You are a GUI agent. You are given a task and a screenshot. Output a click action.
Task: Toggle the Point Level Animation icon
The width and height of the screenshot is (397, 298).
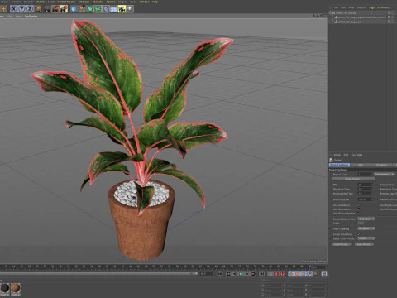tap(316, 274)
